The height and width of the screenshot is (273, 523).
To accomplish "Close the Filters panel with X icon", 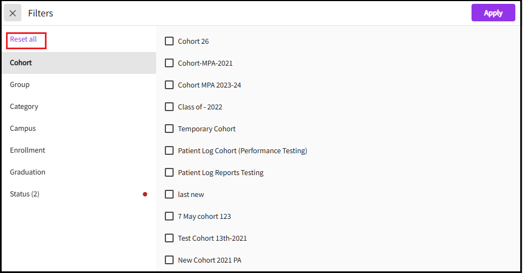I will tap(13, 13).
